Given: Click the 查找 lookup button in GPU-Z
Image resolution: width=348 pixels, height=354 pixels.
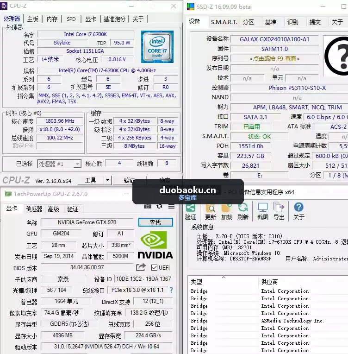Looking at the screenshot, I should tap(155, 222).
